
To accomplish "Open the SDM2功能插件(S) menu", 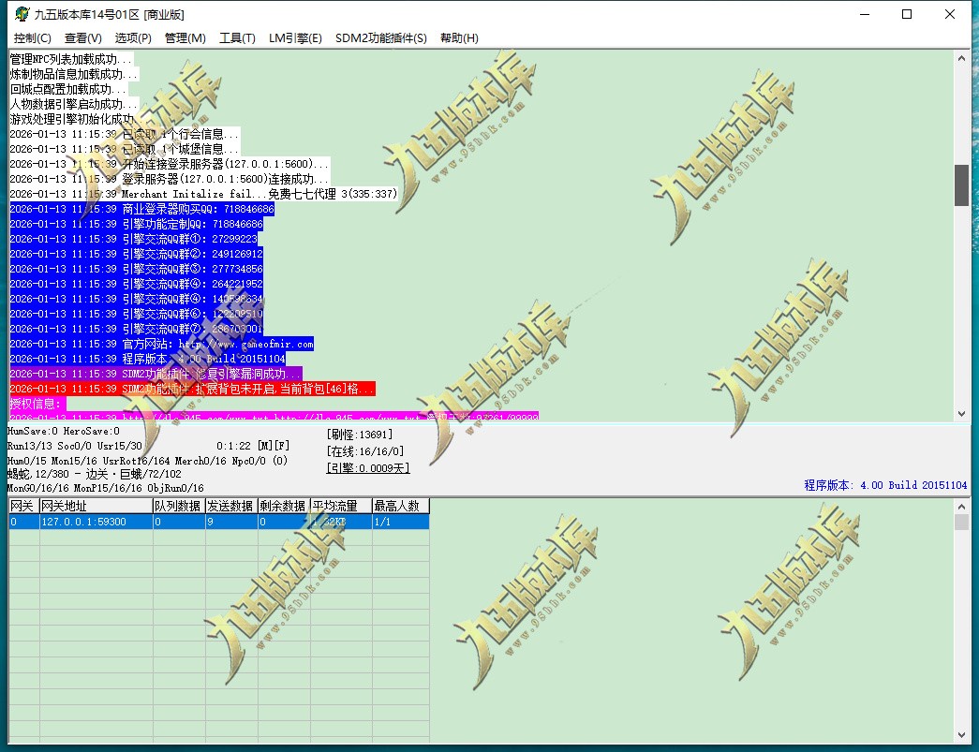I will pyautogui.click(x=381, y=38).
